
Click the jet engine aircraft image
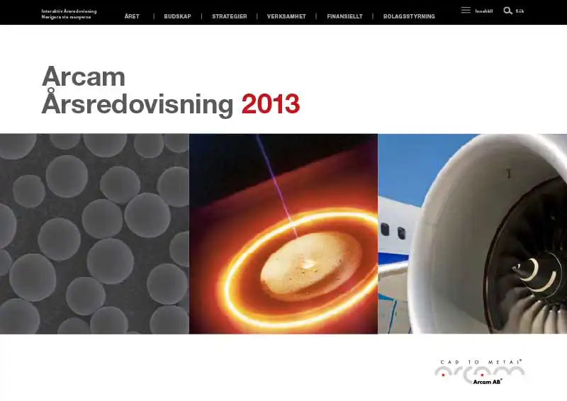pyautogui.click(x=473, y=234)
